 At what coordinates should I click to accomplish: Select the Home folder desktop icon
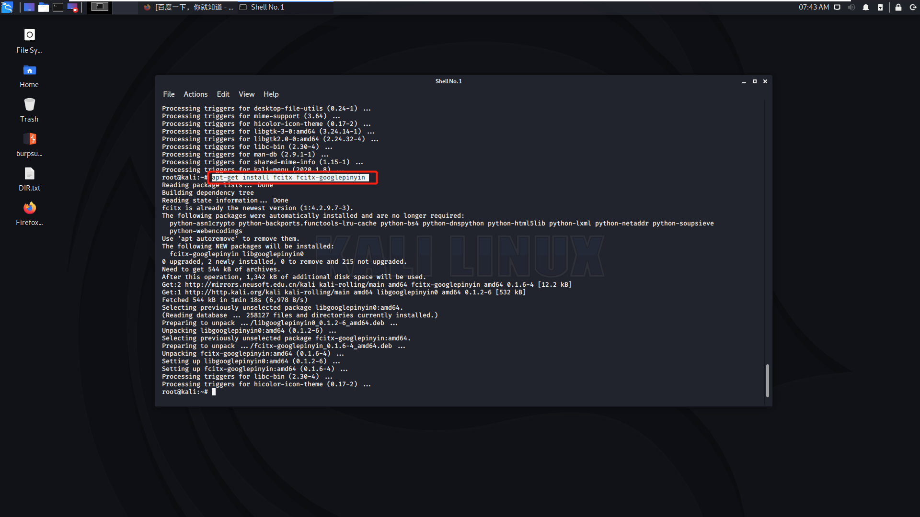click(x=29, y=76)
